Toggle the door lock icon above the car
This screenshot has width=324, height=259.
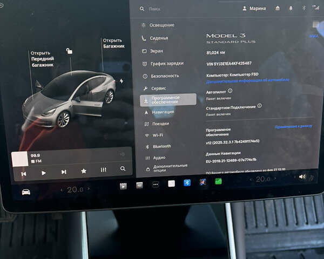(69, 51)
